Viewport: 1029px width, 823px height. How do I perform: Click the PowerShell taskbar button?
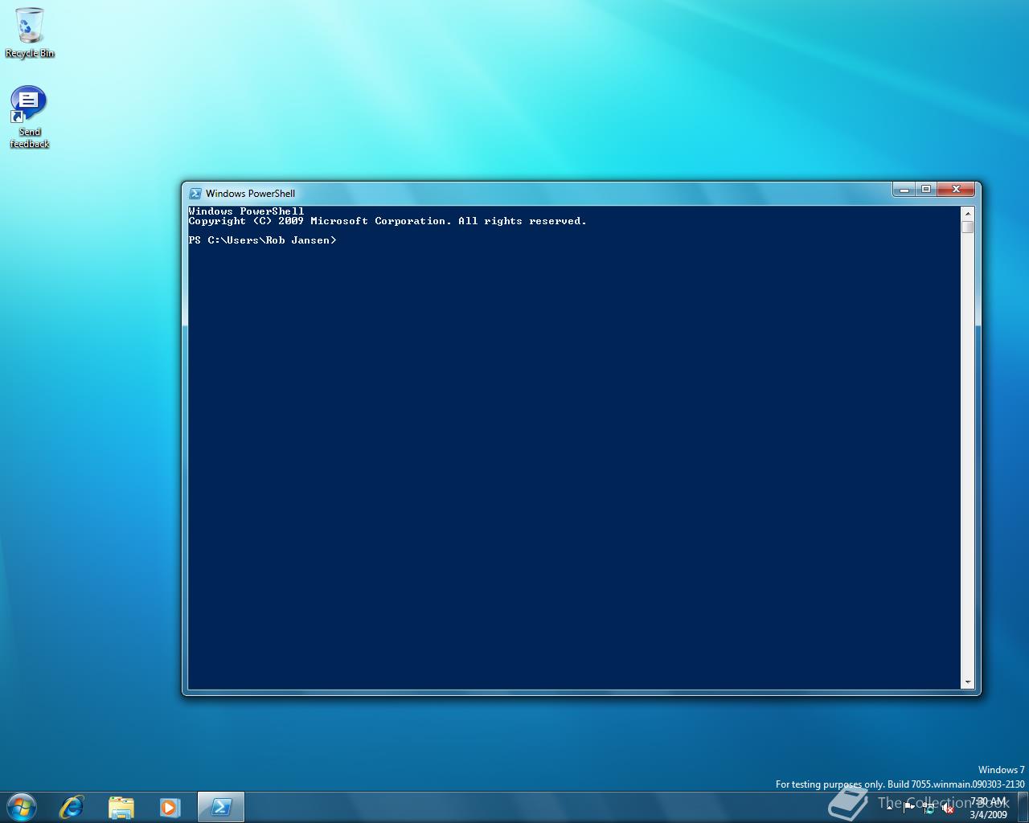(221, 807)
